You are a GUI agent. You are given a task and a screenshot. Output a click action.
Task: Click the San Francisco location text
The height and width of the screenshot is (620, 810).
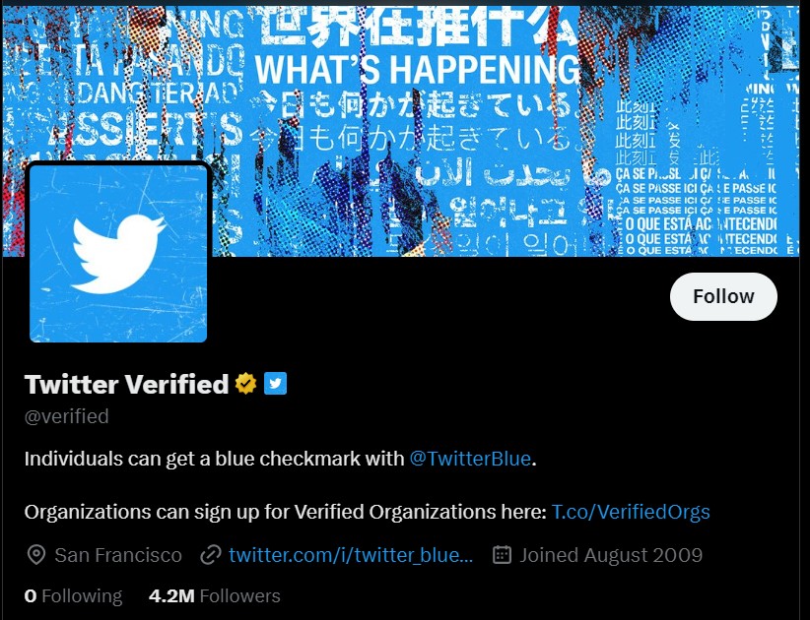coord(118,555)
